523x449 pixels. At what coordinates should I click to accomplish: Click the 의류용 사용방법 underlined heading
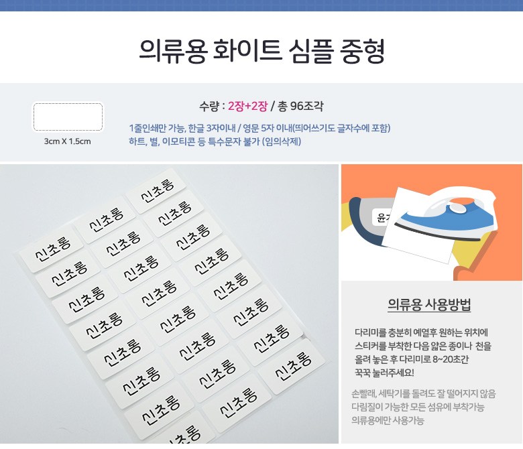[x=429, y=305]
